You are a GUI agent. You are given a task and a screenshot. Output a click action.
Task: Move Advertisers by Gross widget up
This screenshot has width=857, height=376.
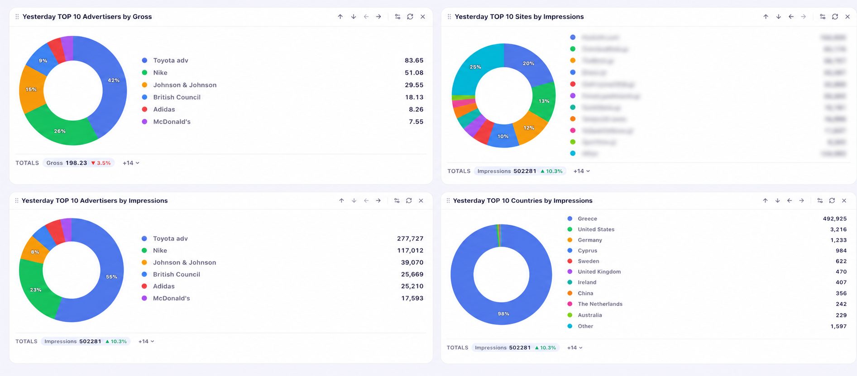[x=340, y=17]
